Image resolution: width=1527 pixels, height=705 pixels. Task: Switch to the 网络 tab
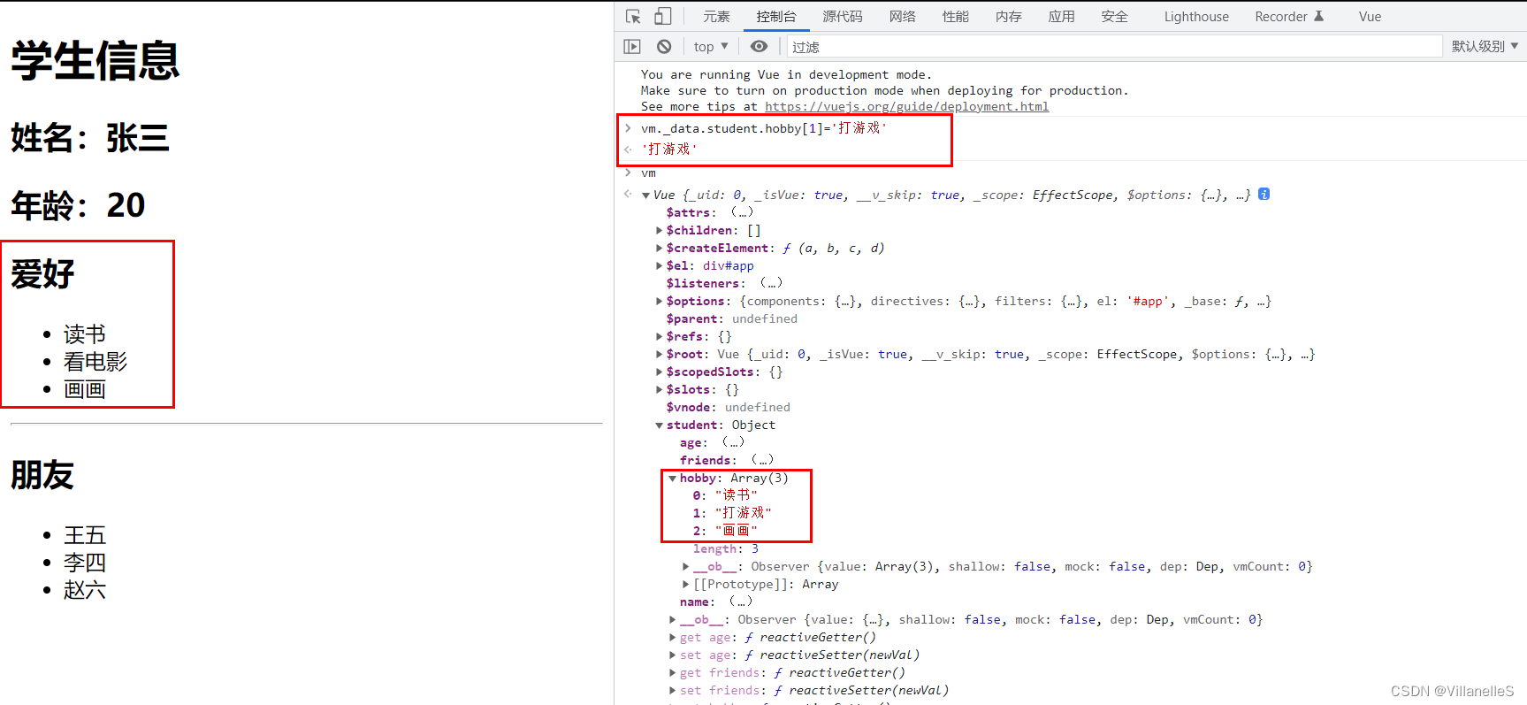(x=903, y=17)
